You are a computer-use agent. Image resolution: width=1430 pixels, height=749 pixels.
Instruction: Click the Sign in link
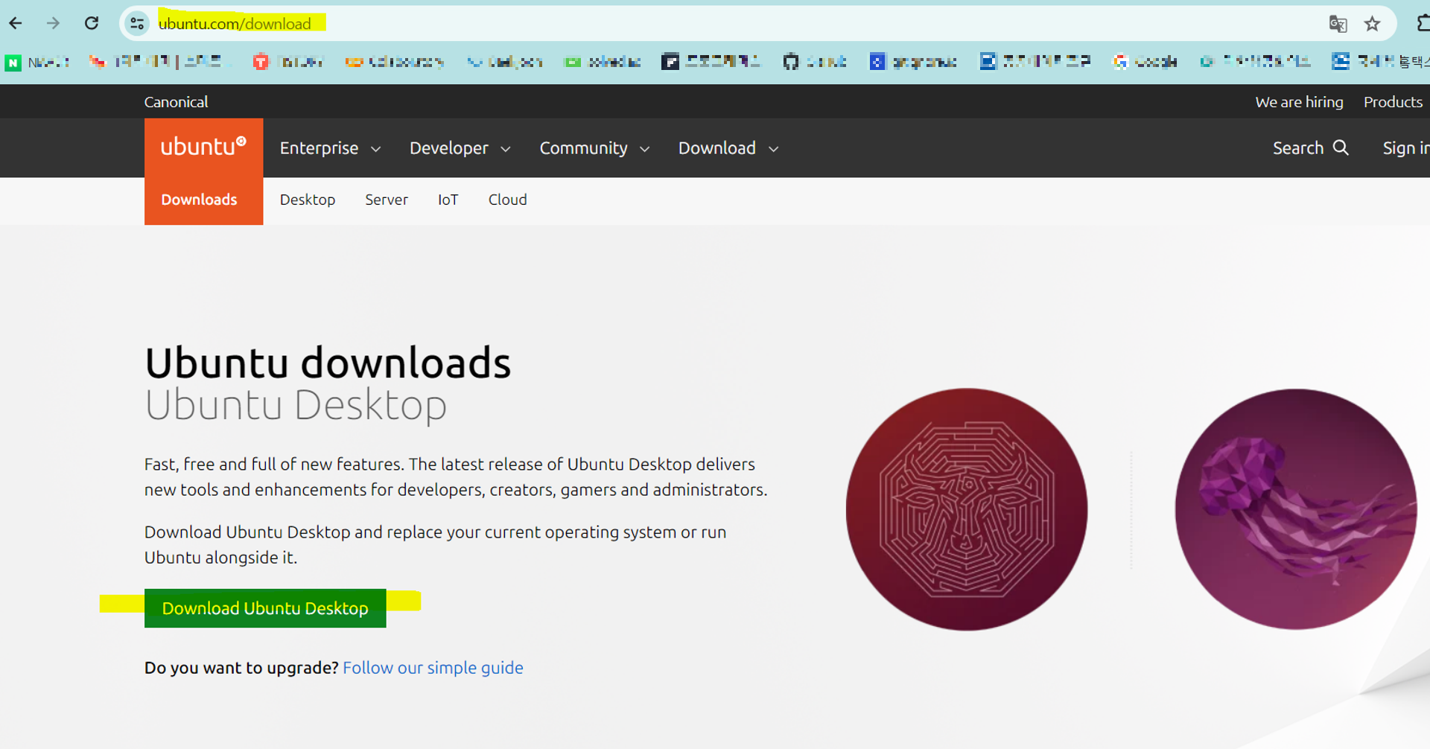click(1406, 148)
